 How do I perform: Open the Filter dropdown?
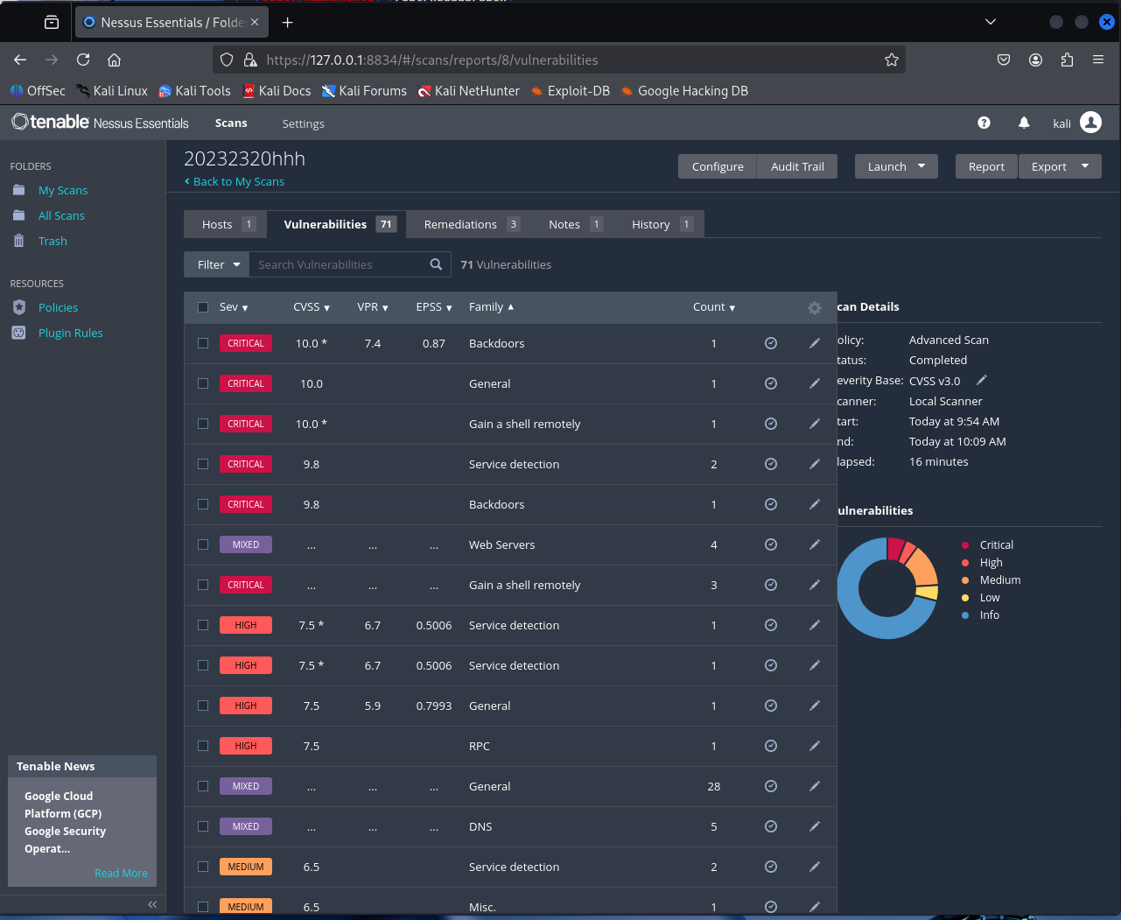coord(217,264)
